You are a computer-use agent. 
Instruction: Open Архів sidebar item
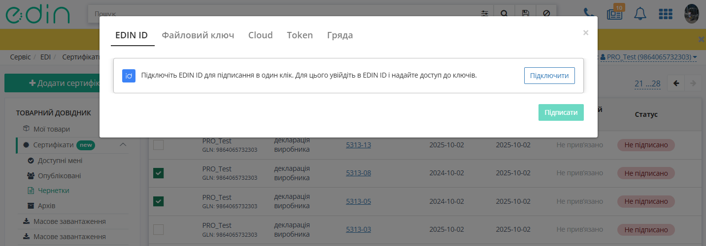[47, 205]
